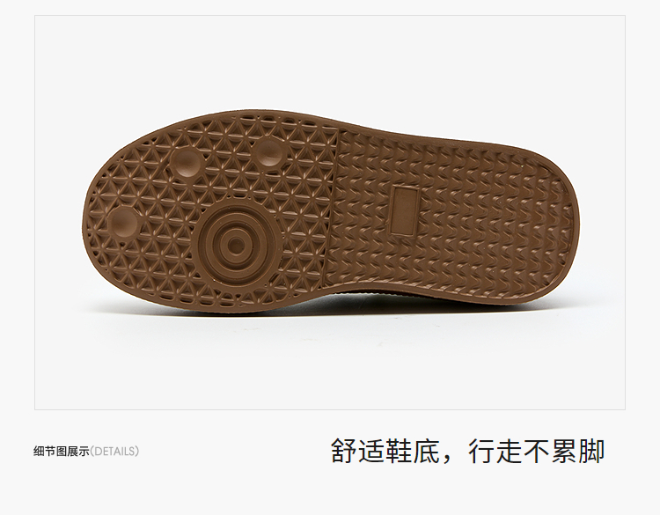Click the empty photo area above the shoe
This screenshot has height=515, width=660.
pos(330,63)
